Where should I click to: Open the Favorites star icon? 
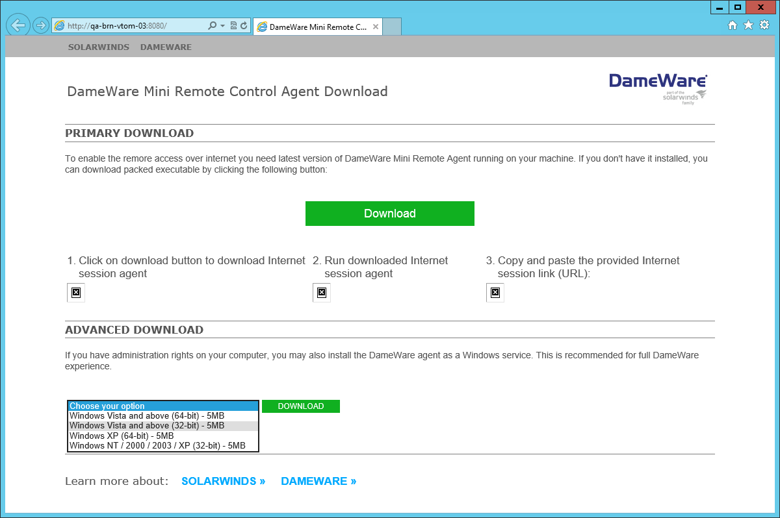[748, 25]
